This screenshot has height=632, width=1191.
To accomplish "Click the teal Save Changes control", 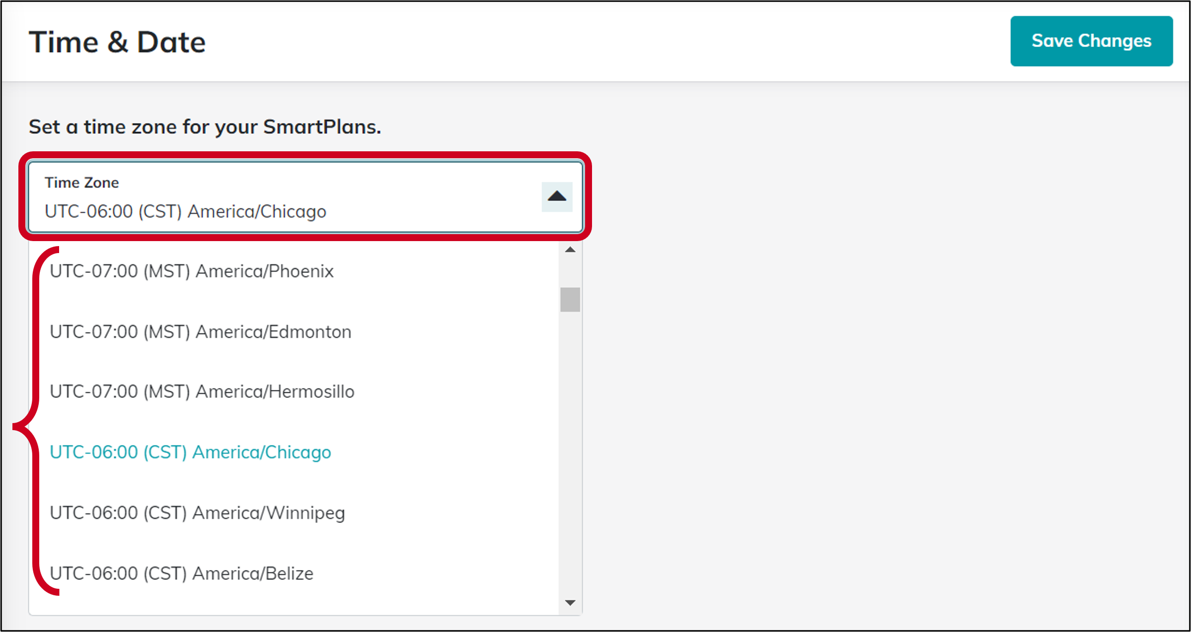I will [1091, 41].
